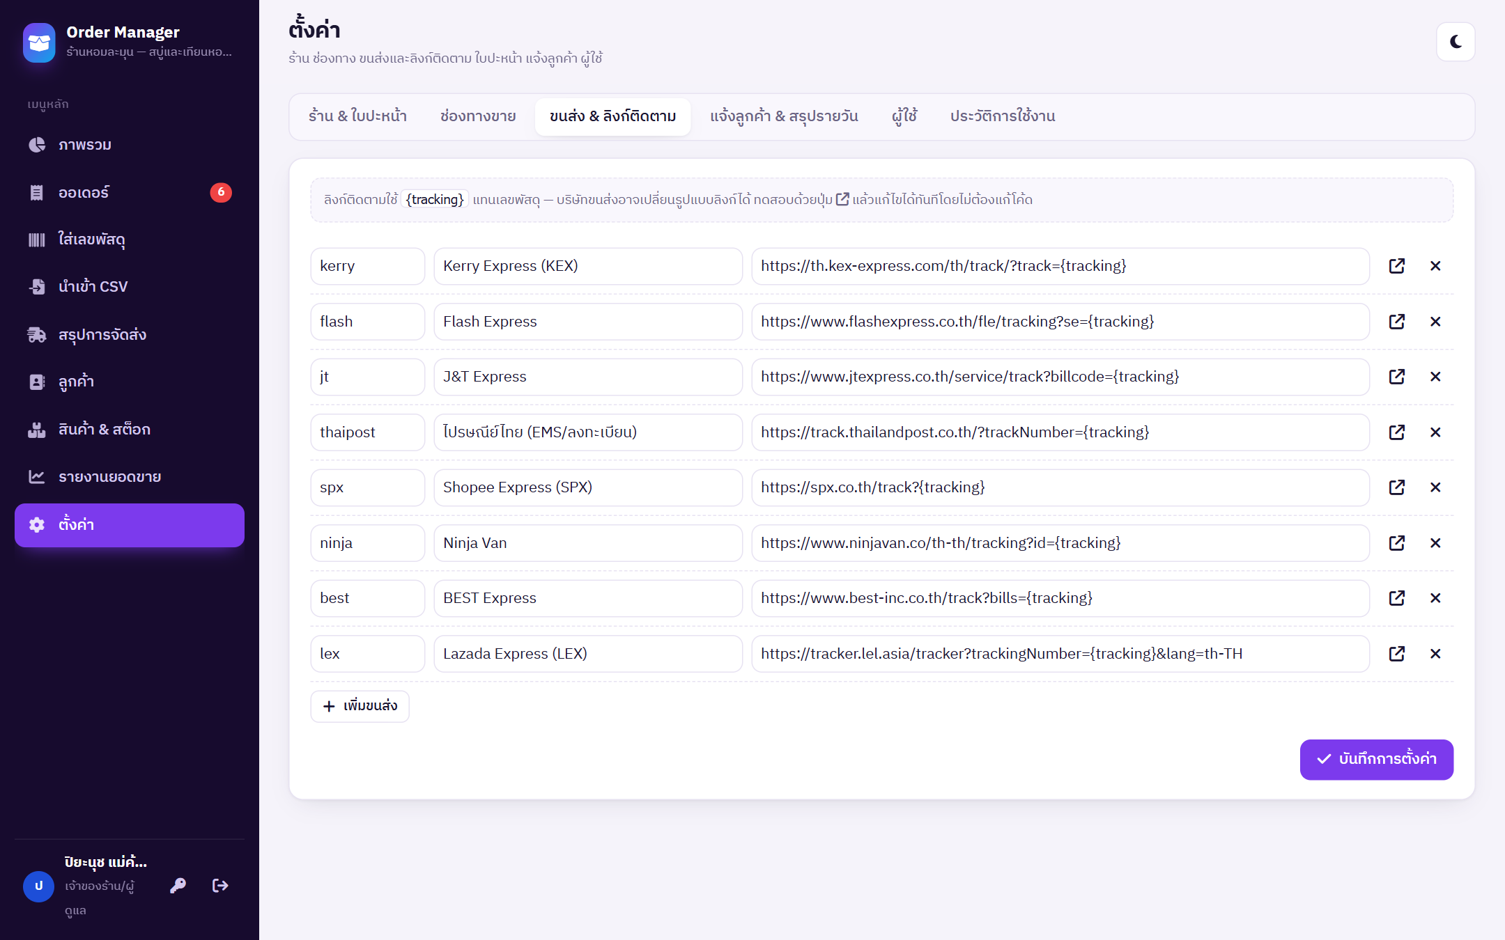The height and width of the screenshot is (940, 1505).
Task: Delete the thaipost carrier row
Action: [1435, 432]
